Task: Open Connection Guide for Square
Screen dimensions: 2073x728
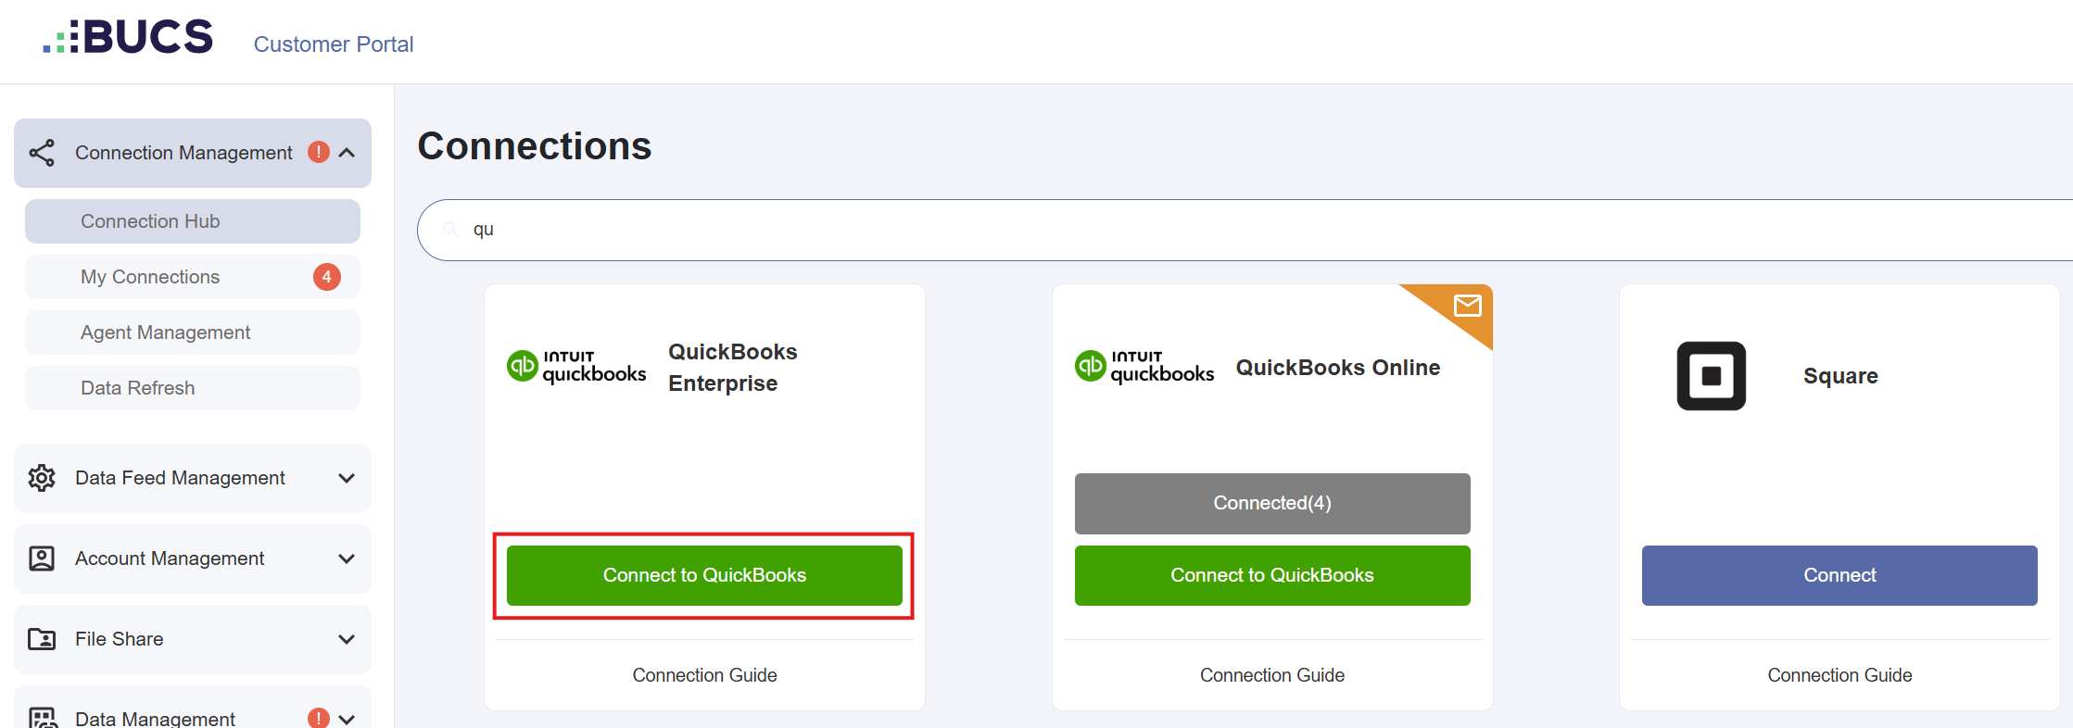Action: (1839, 675)
